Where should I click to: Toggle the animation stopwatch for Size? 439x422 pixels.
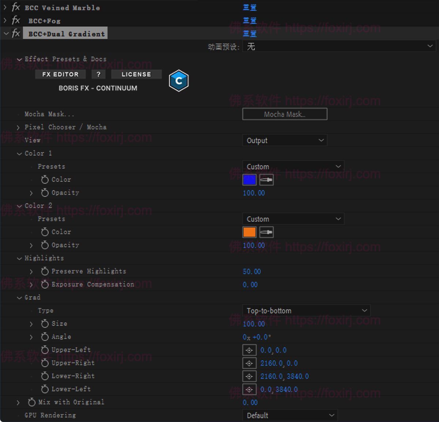(44, 323)
